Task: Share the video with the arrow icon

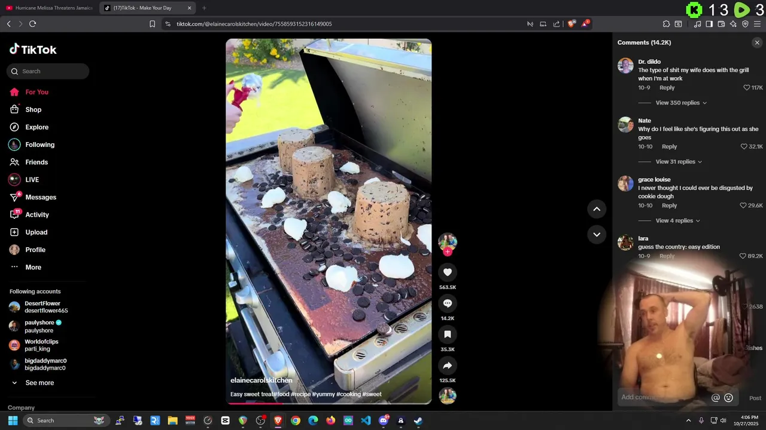Action: (447, 365)
